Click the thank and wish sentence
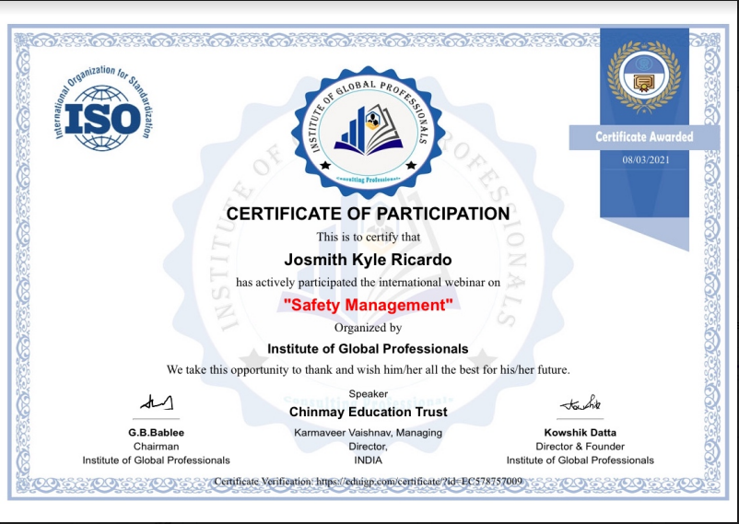 click(x=368, y=370)
